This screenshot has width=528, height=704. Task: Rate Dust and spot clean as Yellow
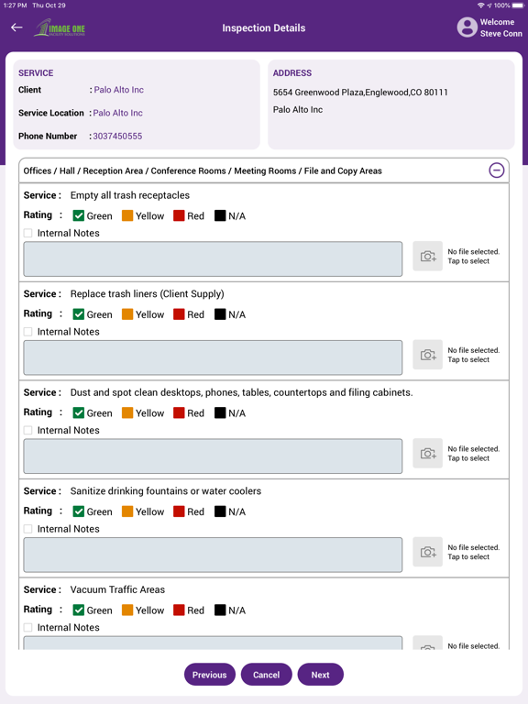127,413
